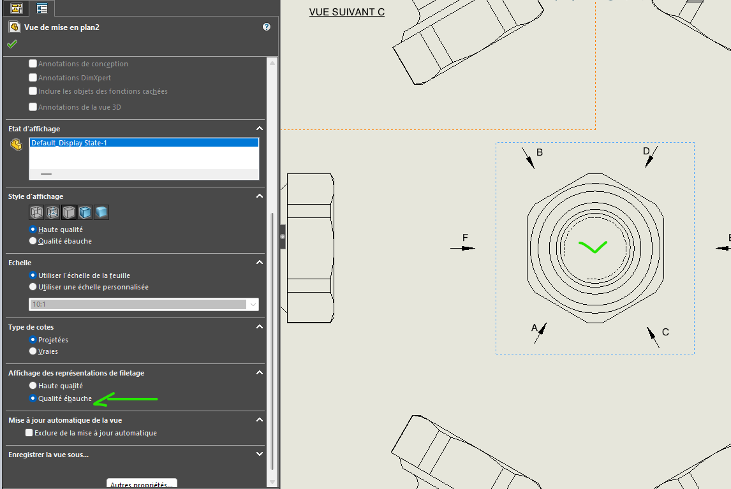
Task: Expand the Enregistrer la vue sous section
Action: tap(259, 455)
